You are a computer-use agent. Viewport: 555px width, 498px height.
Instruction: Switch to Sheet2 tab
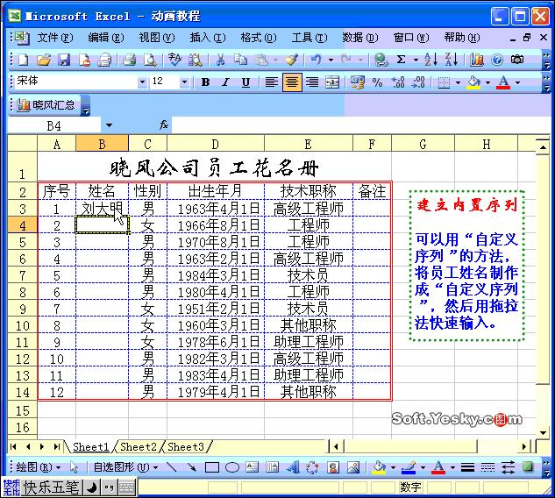pos(138,447)
